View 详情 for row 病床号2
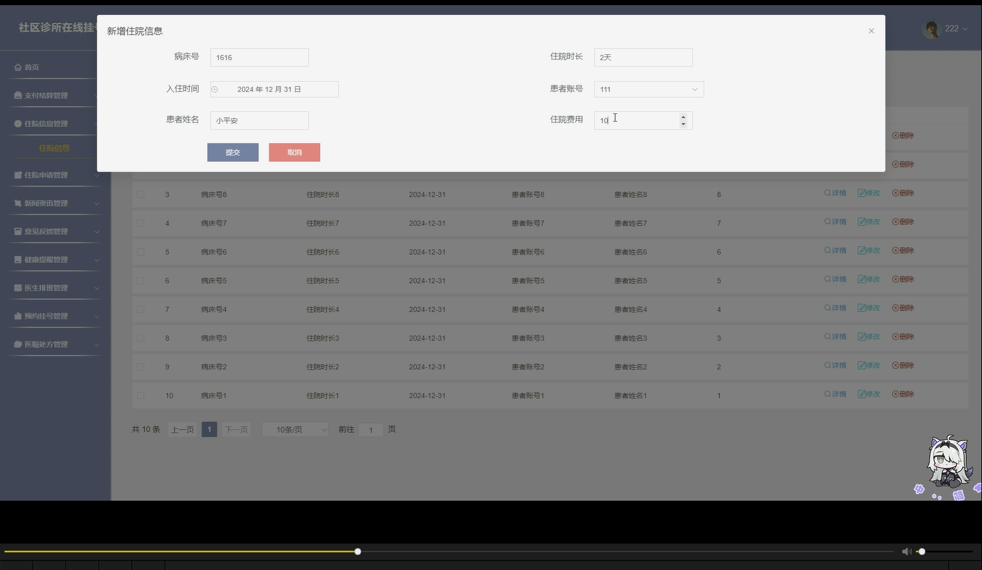The width and height of the screenshot is (982, 570). click(x=836, y=365)
